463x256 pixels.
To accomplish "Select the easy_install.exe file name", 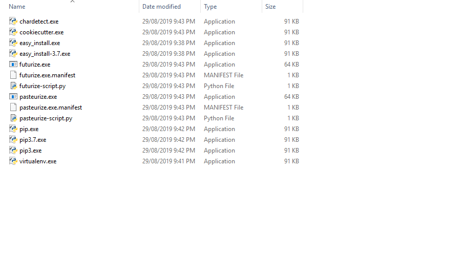I will 40,43.
